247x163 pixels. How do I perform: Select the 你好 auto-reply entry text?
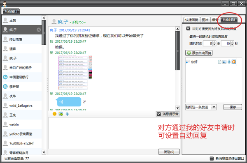[194, 62]
